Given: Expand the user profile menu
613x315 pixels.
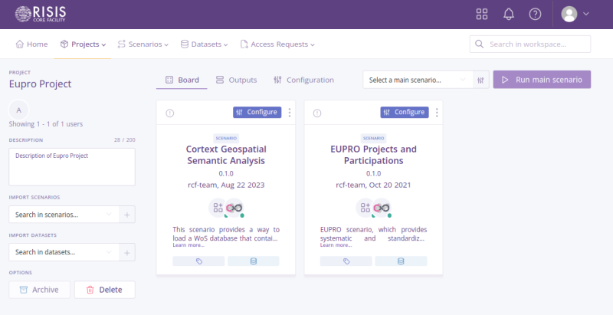Looking at the screenshot, I should pos(575,14).
